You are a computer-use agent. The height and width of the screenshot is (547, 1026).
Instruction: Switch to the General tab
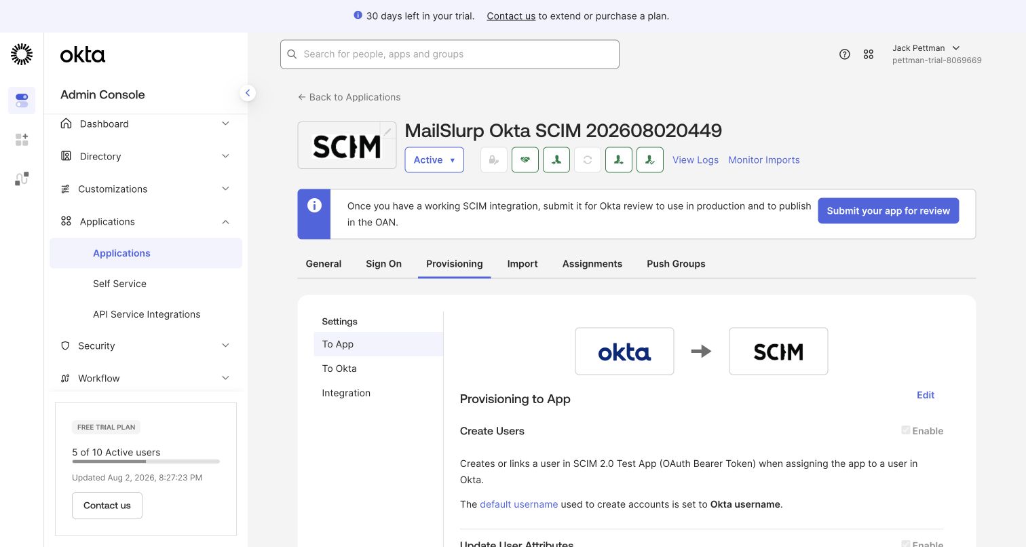(324, 263)
